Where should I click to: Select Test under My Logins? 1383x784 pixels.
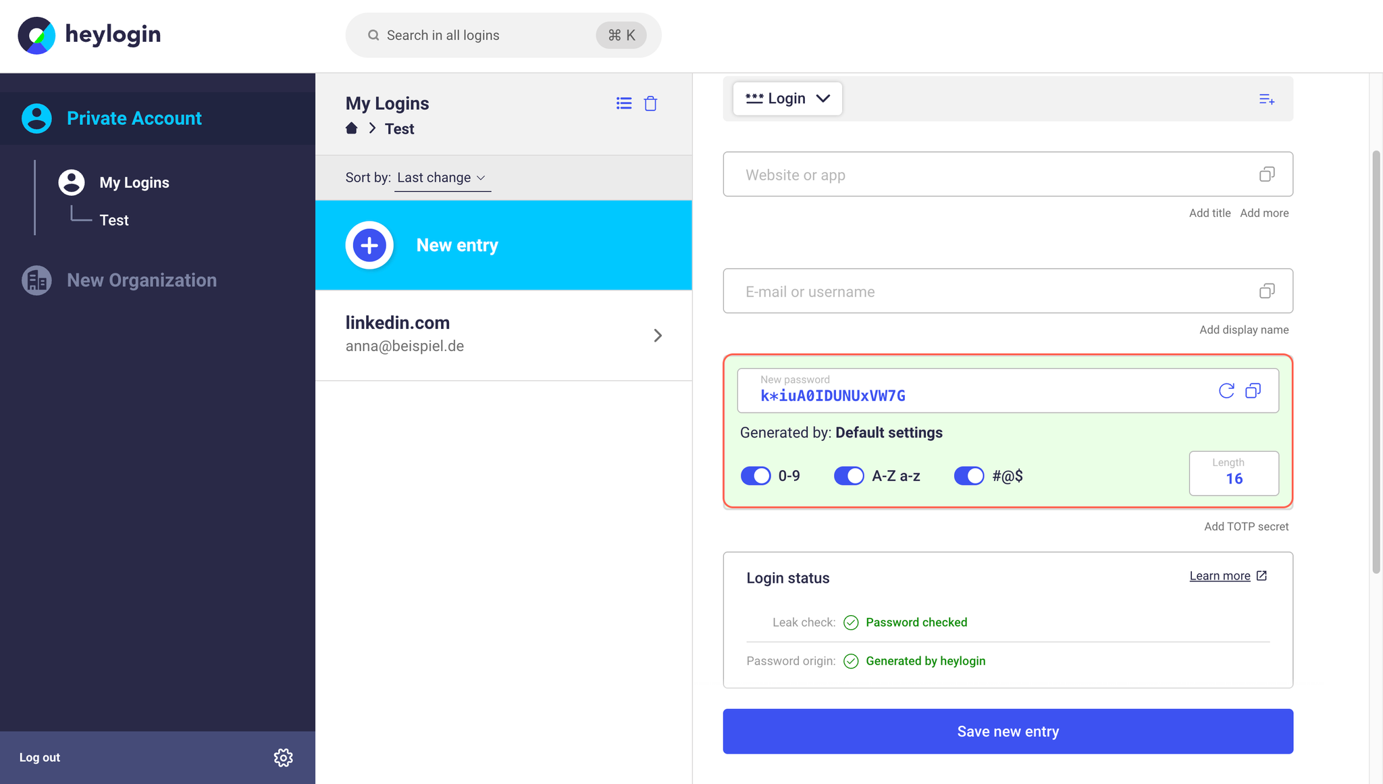(x=113, y=220)
